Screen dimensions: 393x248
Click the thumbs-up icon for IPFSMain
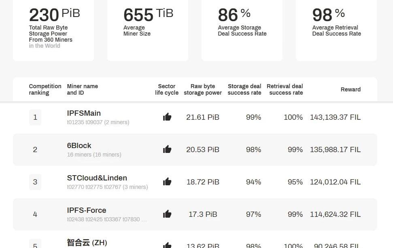(167, 117)
